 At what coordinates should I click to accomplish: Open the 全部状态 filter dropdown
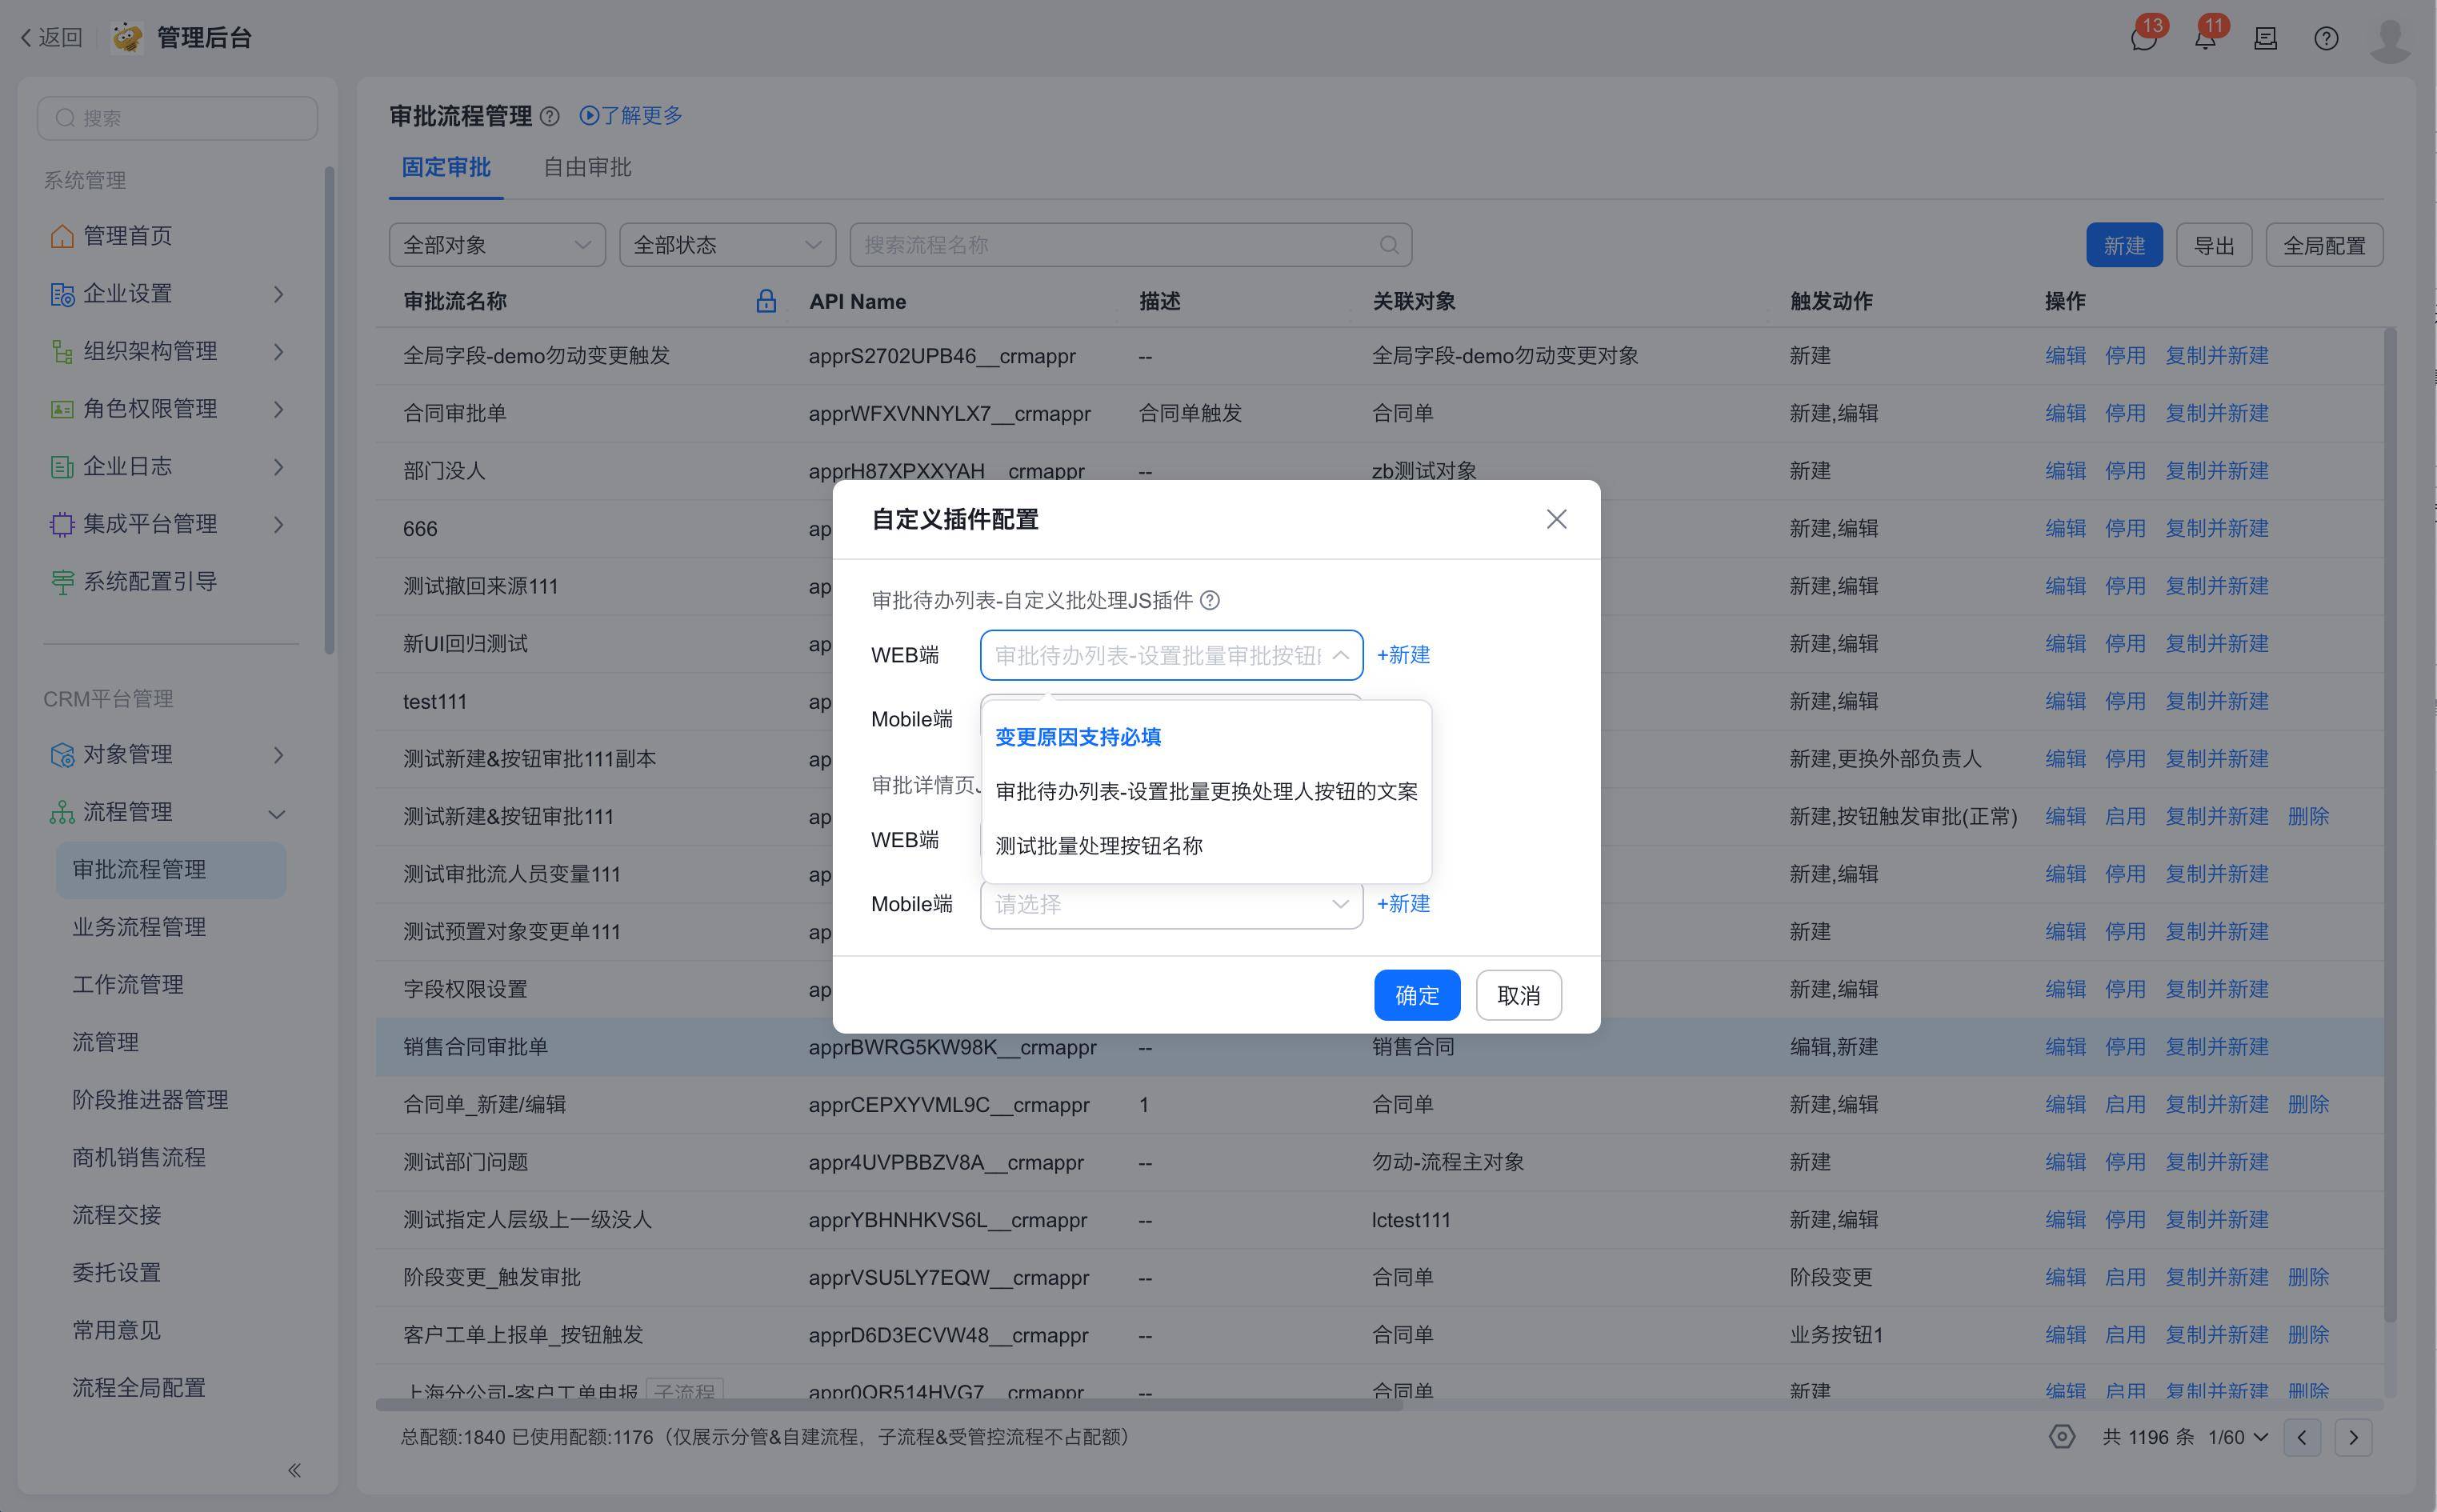click(727, 245)
